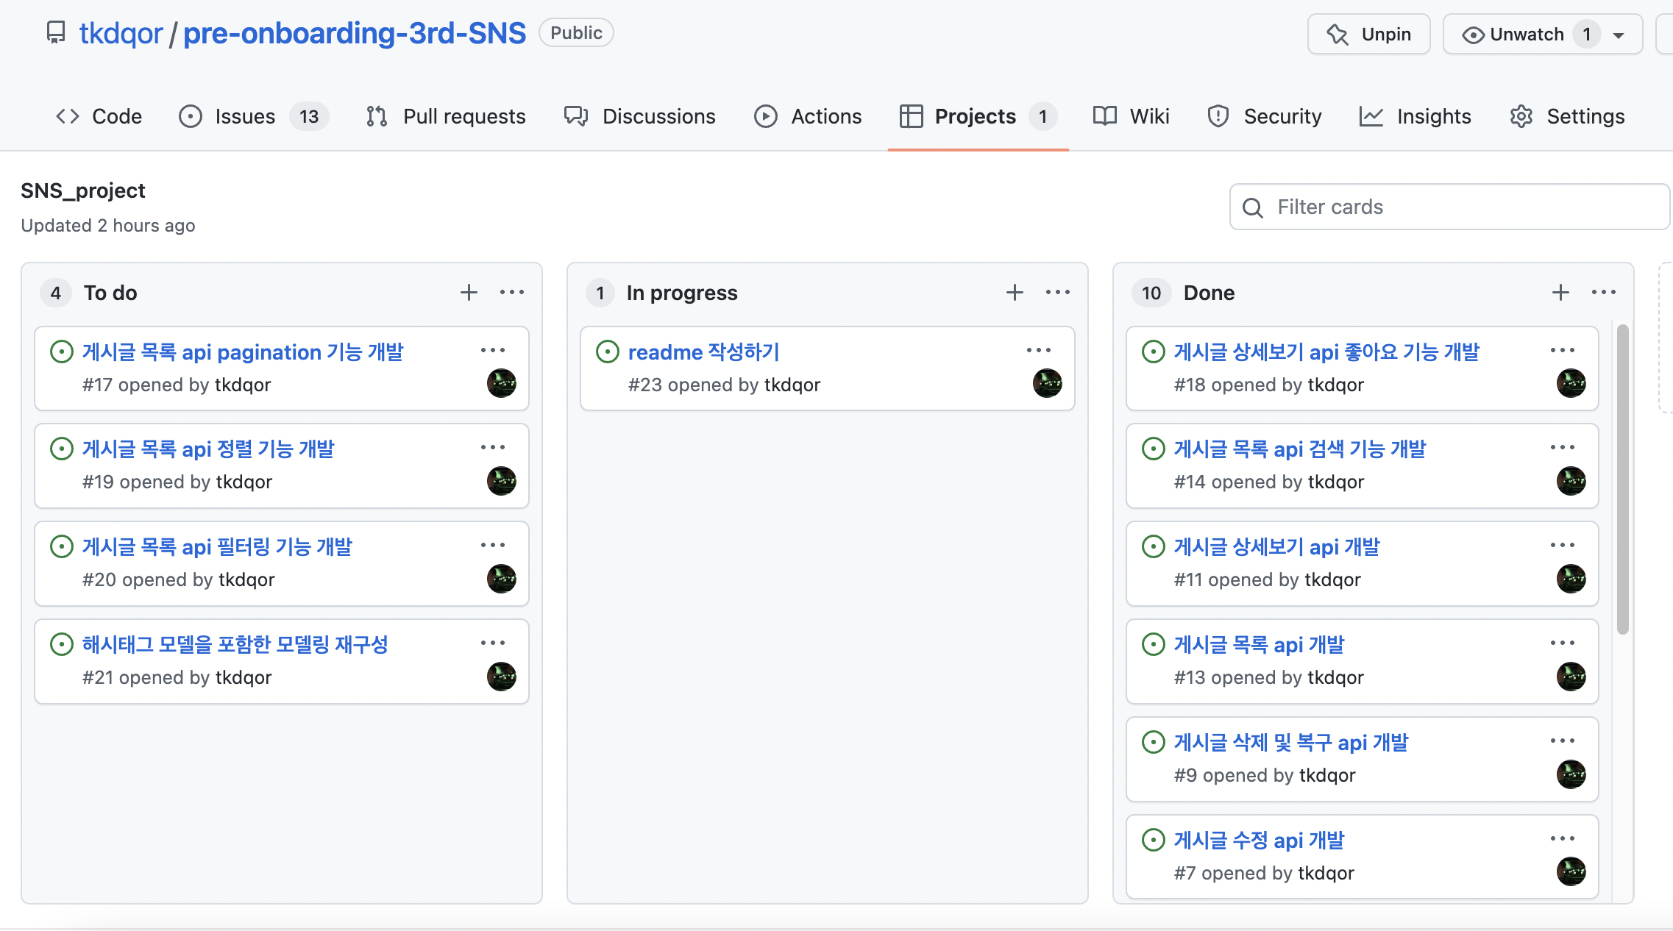Open the Insights tab
This screenshot has height=931, width=1673.
(x=1415, y=116)
